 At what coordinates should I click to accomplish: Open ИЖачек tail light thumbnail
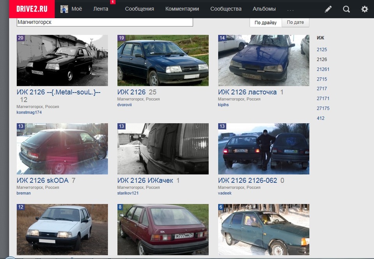coord(163,149)
